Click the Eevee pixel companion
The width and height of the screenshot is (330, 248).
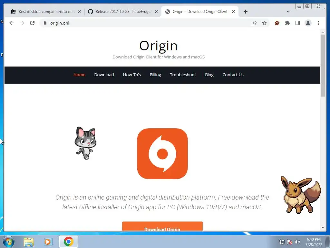click(301, 195)
